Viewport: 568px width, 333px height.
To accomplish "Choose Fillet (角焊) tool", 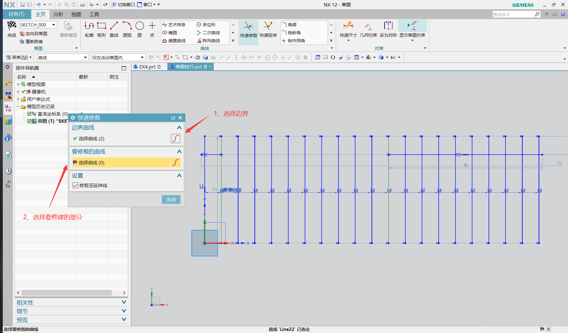I will click(x=289, y=25).
